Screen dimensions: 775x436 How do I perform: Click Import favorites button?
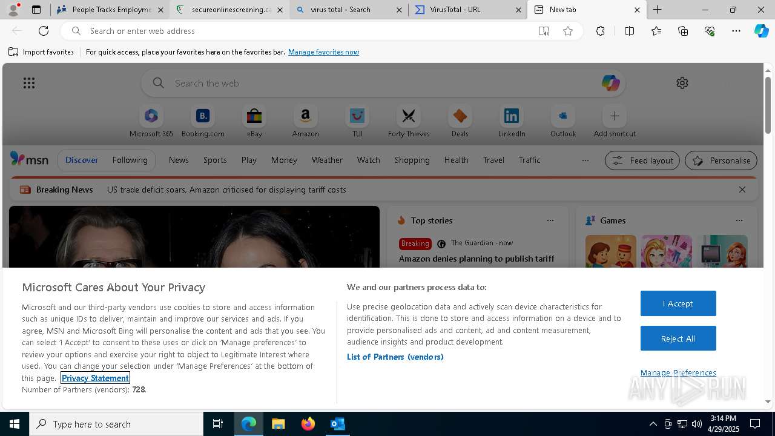point(41,52)
